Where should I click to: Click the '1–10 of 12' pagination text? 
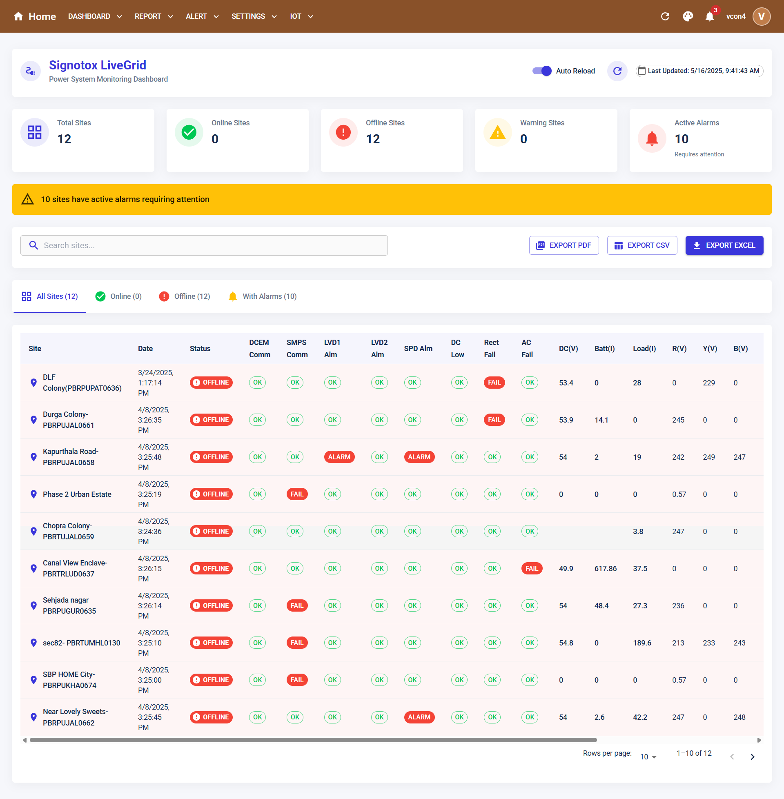(x=694, y=753)
